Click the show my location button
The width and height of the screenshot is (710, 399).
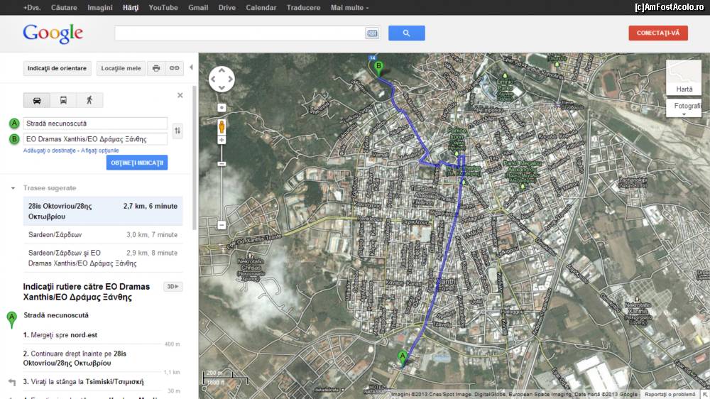(x=222, y=108)
